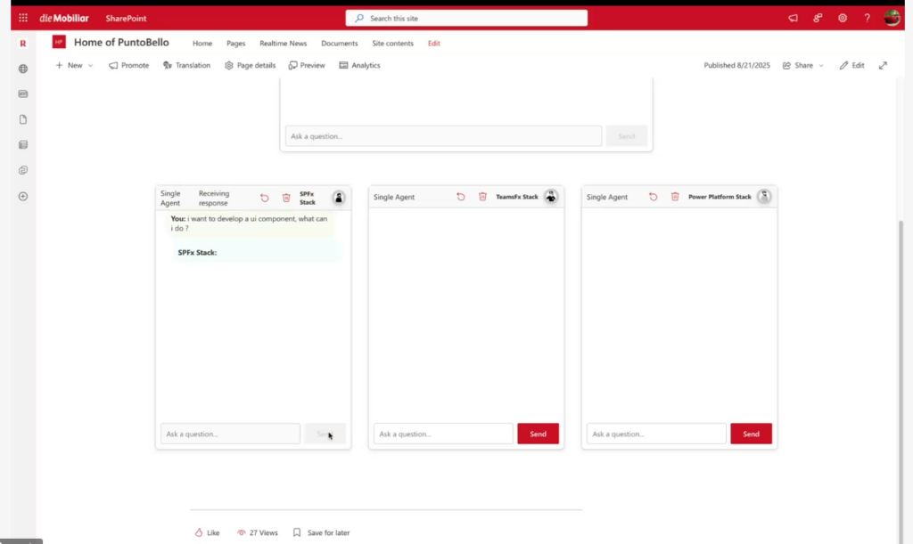913x544 pixels.
Task: Send the TeamsFx Stack question
Action: coord(538,434)
